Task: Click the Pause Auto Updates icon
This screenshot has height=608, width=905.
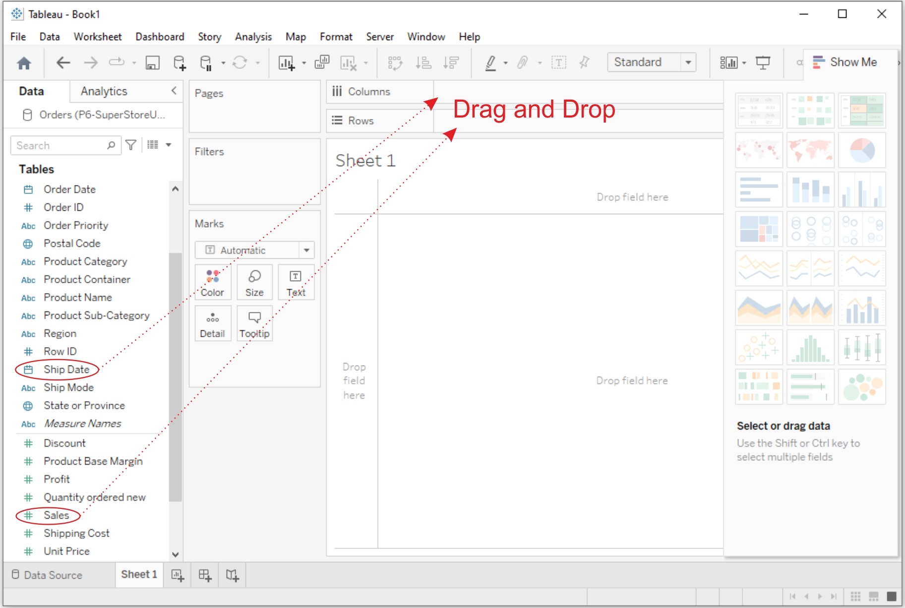Action: pyautogui.click(x=206, y=63)
